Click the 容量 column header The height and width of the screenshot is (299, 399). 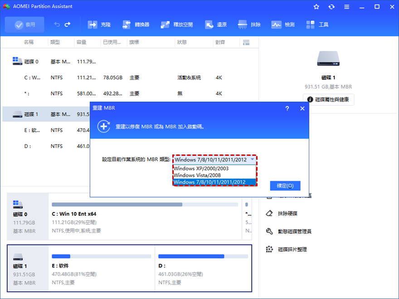[x=82, y=42]
